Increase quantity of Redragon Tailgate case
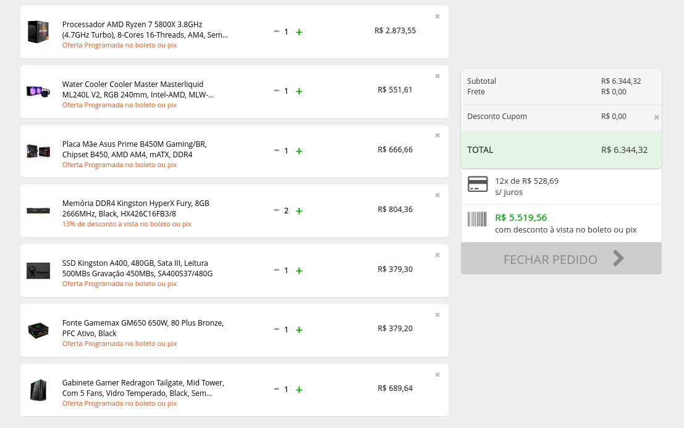The height and width of the screenshot is (428, 684). pos(299,390)
